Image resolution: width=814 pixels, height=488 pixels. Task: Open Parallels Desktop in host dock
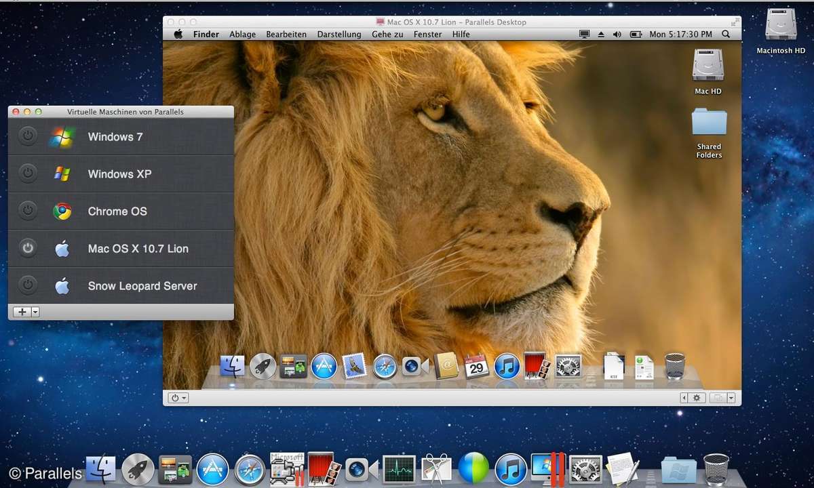point(548,468)
